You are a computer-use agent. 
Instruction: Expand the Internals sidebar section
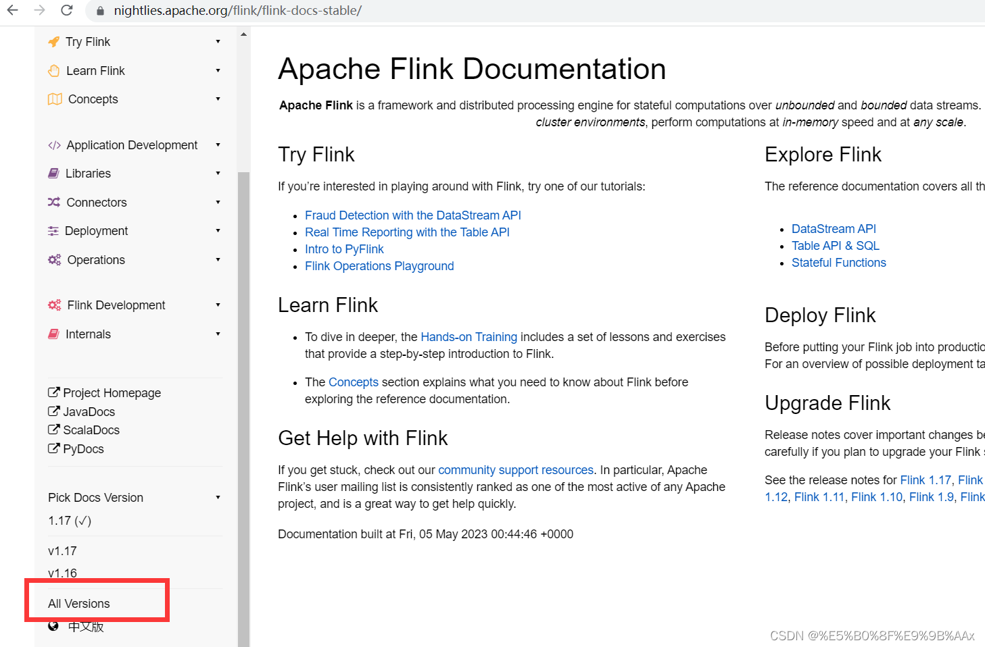(x=88, y=334)
